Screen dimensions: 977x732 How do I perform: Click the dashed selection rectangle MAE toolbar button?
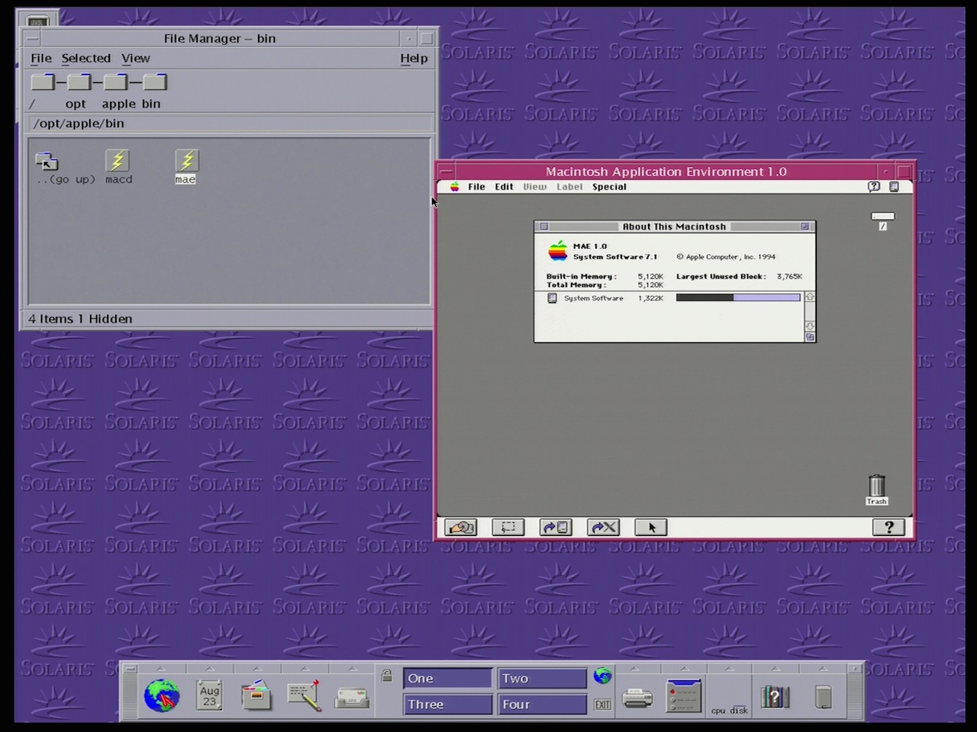(508, 527)
